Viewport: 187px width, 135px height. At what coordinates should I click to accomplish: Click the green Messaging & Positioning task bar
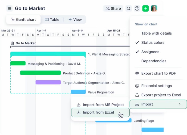(18, 63)
